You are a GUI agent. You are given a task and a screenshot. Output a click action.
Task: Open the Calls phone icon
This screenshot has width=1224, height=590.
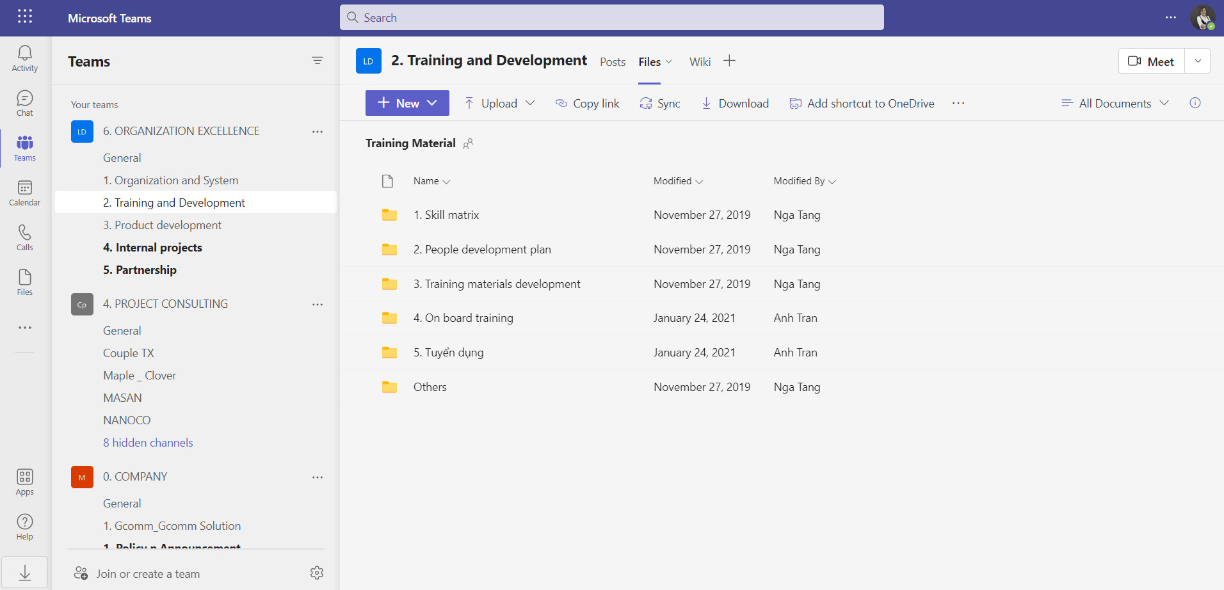(x=24, y=237)
